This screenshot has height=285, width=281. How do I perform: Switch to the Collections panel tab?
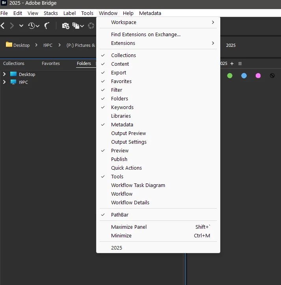click(14, 63)
